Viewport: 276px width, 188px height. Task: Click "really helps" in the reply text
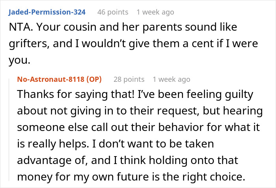[x=52, y=144]
